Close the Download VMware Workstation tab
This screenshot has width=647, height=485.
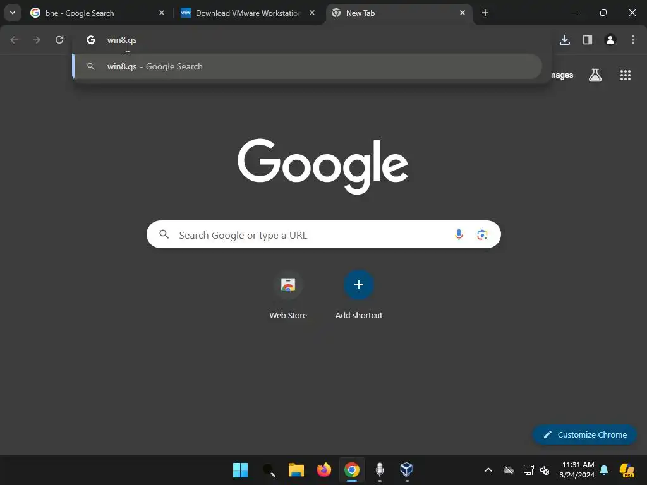pos(312,13)
